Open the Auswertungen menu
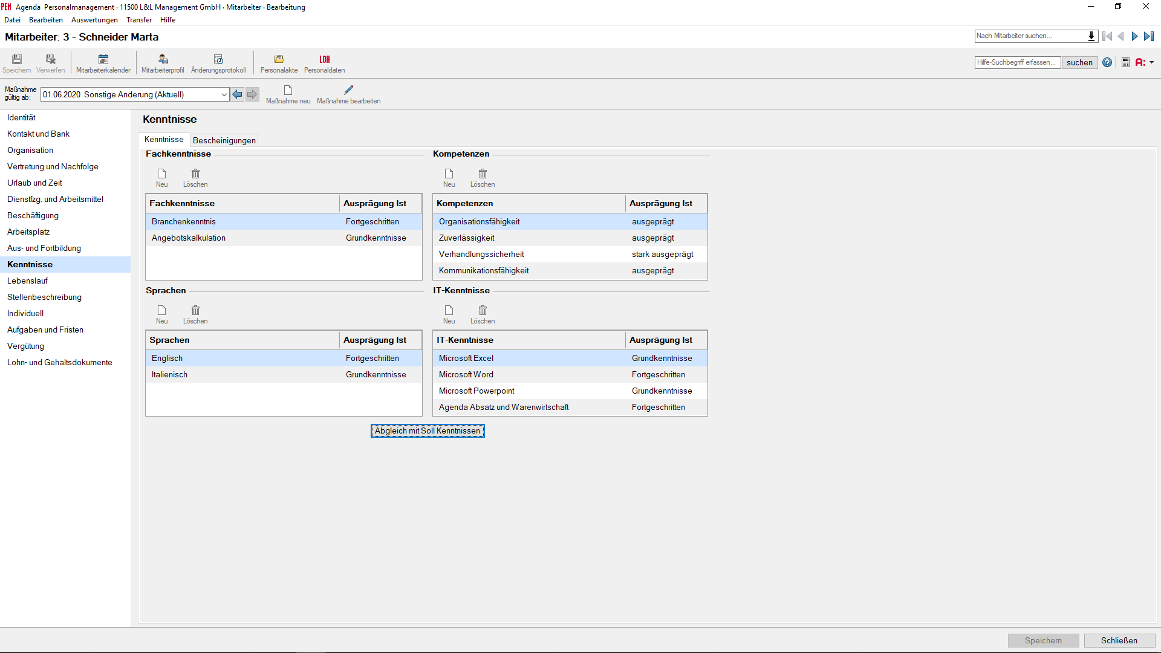1161x653 pixels. 94,20
